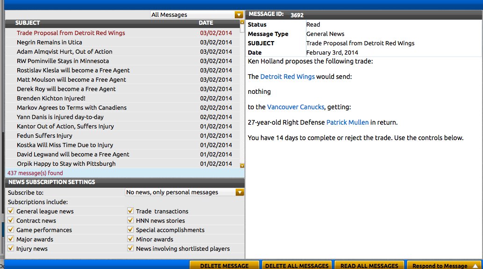Toggle Injury news checkbox
Viewport: 483px width, 269px height.
pos(11,249)
